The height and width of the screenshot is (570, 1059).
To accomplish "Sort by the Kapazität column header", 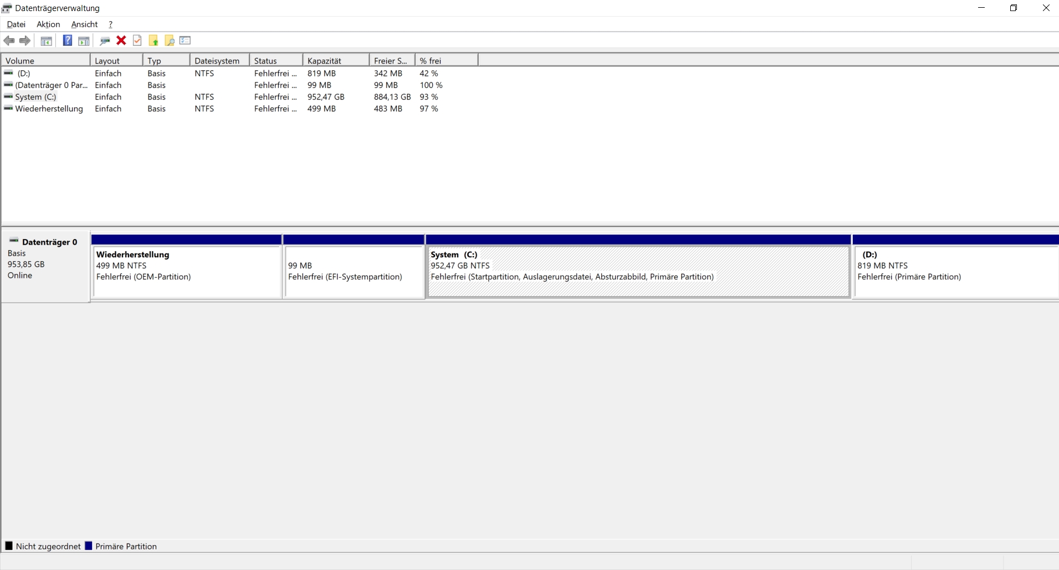I will [x=336, y=60].
